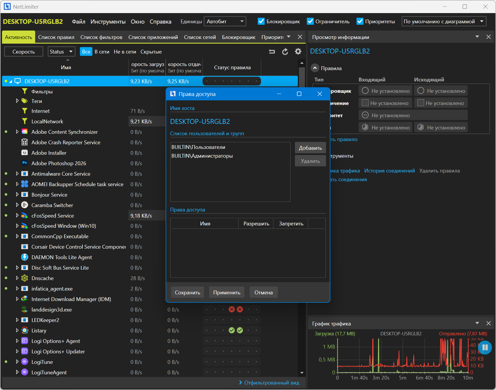
Task: Click the settings gear icon in Activity toolbar
Action: coord(298,51)
